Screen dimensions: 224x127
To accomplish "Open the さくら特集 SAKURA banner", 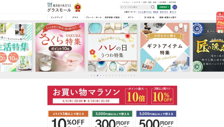I will 60,47.
